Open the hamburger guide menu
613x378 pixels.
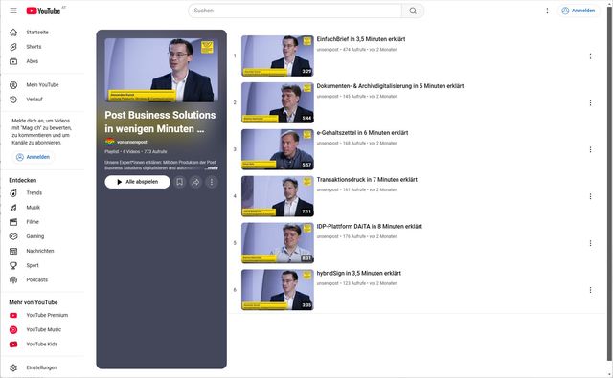click(x=13, y=11)
